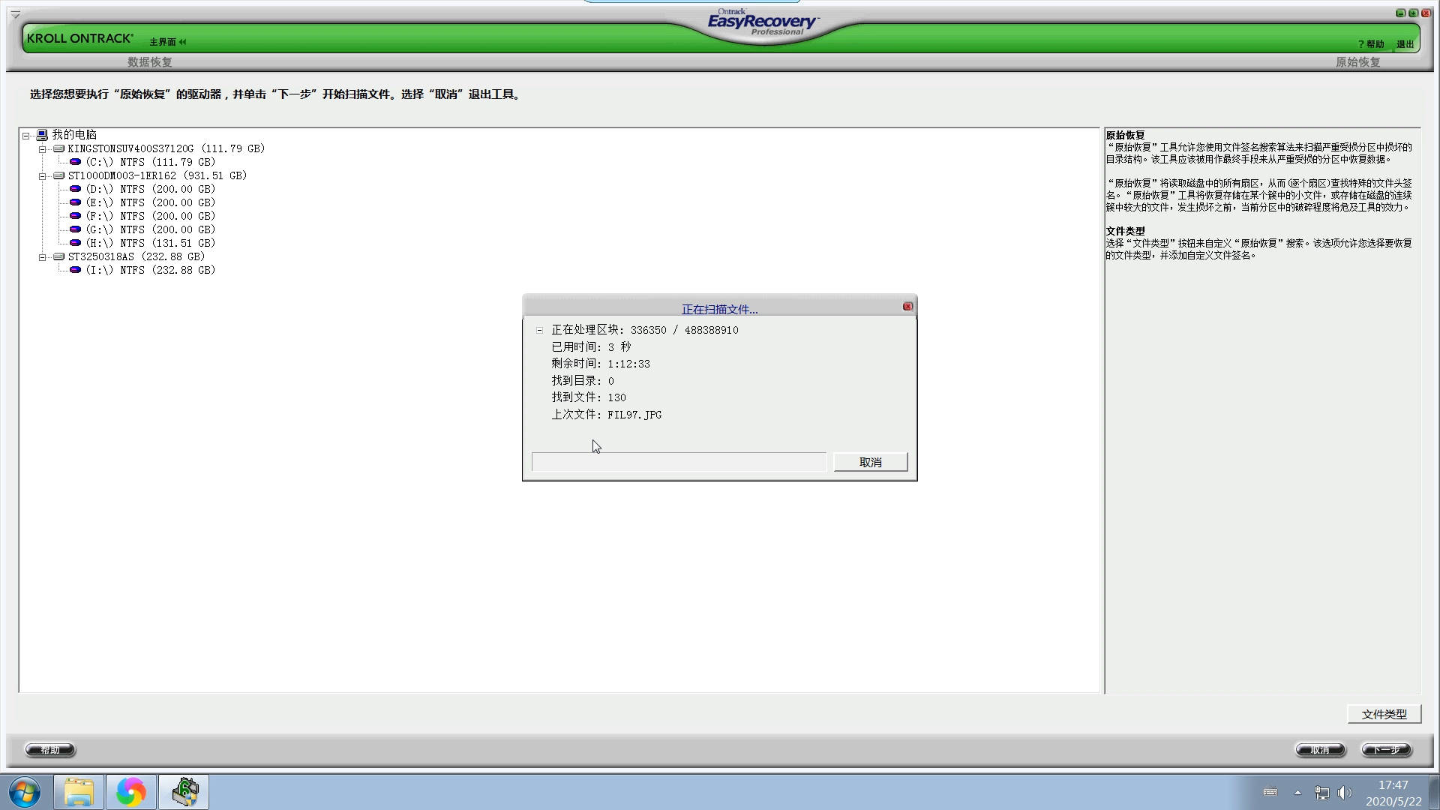The width and height of the screenshot is (1440, 810).
Task: Select the H:\ NTFS (131.51 GB) row
Action: pos(151,243)
